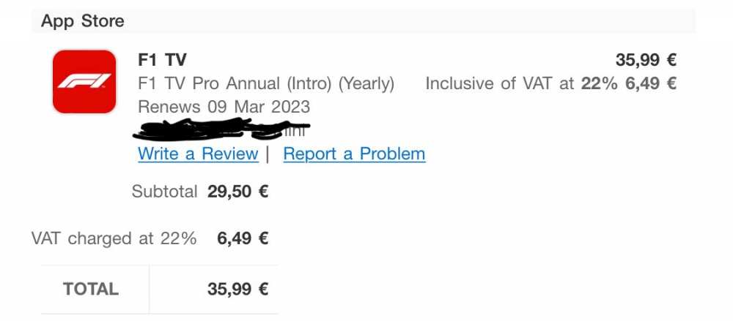Click the (Yearly) subscription period text

(366, 83)
